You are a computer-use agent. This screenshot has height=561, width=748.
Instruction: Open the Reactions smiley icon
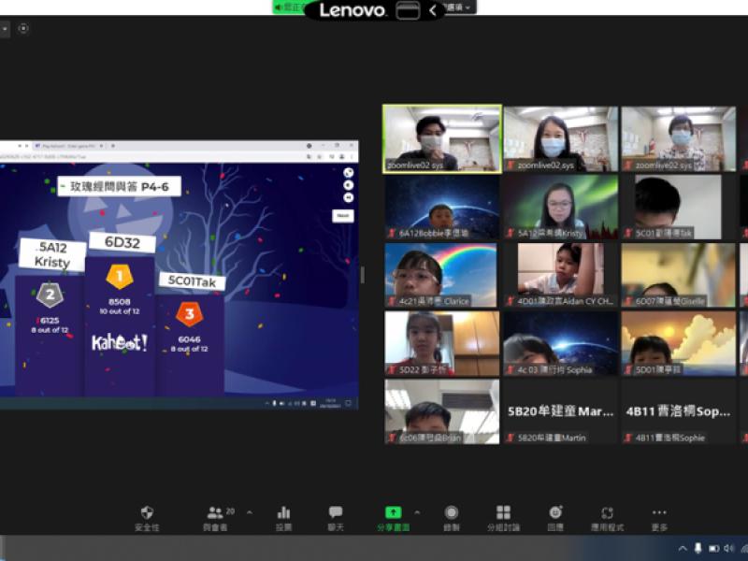(555, 518)
